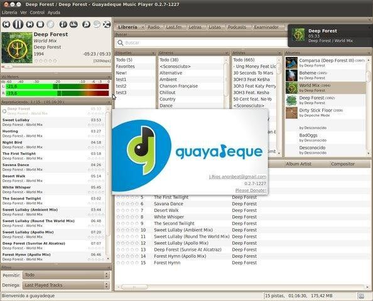This screenshot has height=301, width=373.
Task: Toggle smart play mode icon
Action: coord(86,24)
